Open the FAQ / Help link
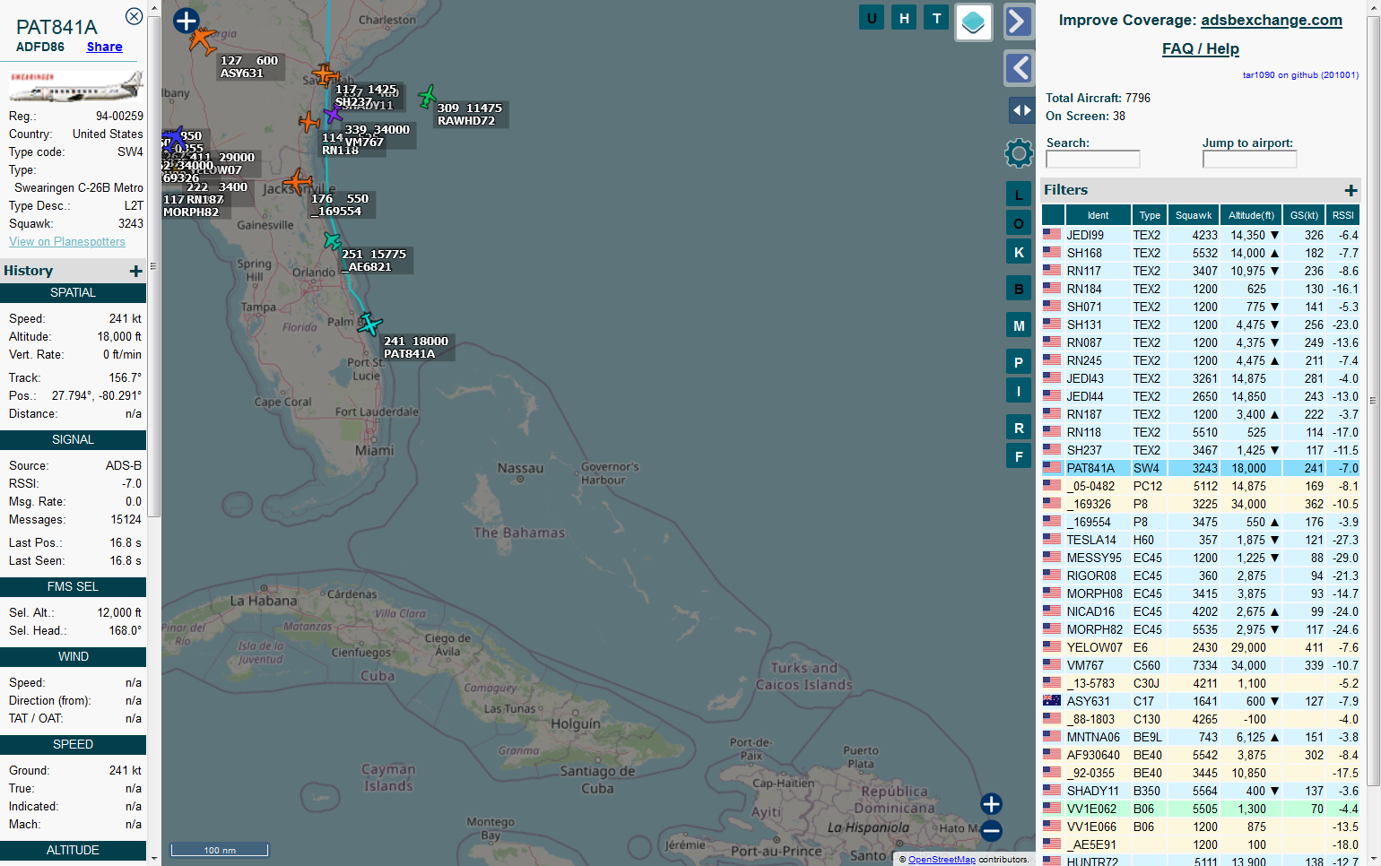 [x=1201, y=48]
